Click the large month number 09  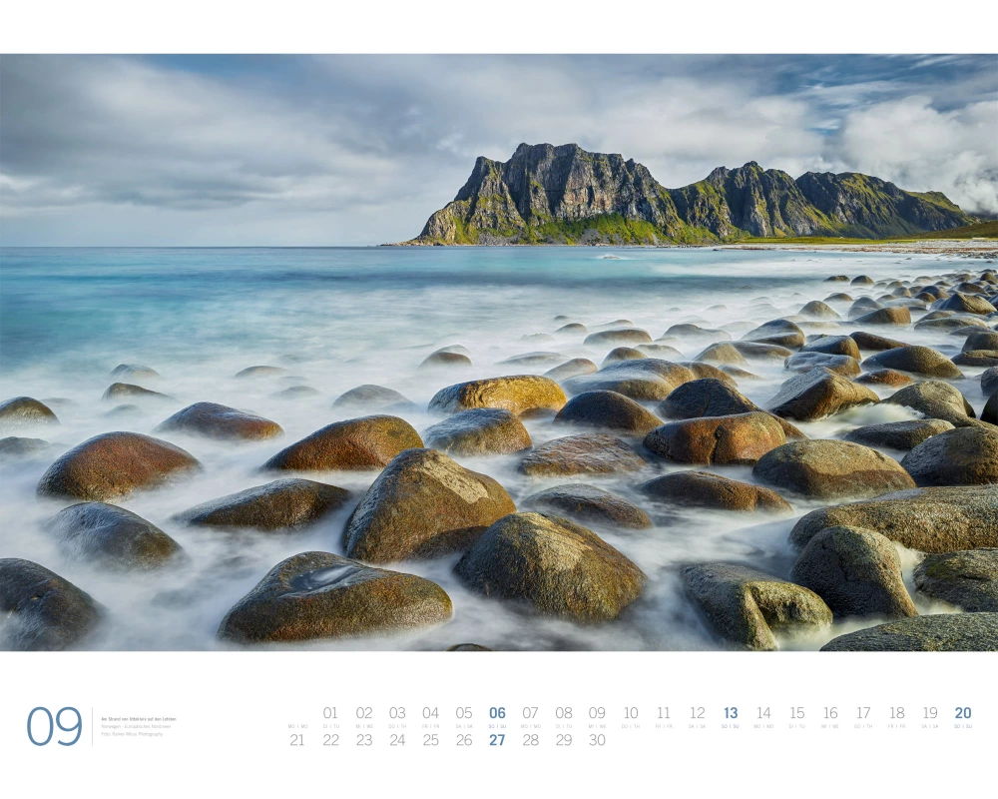(54, 726)
